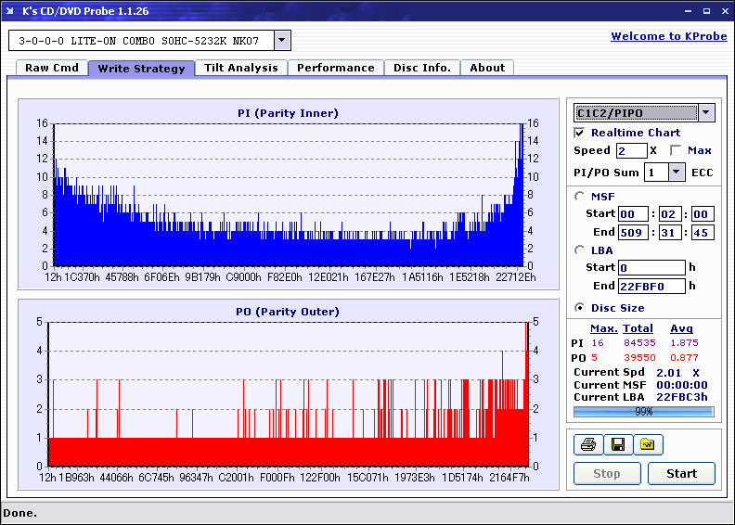The height and width of the screenshot is (525, 735).
Task: Click the Speed input field
Action: (631, 150)
